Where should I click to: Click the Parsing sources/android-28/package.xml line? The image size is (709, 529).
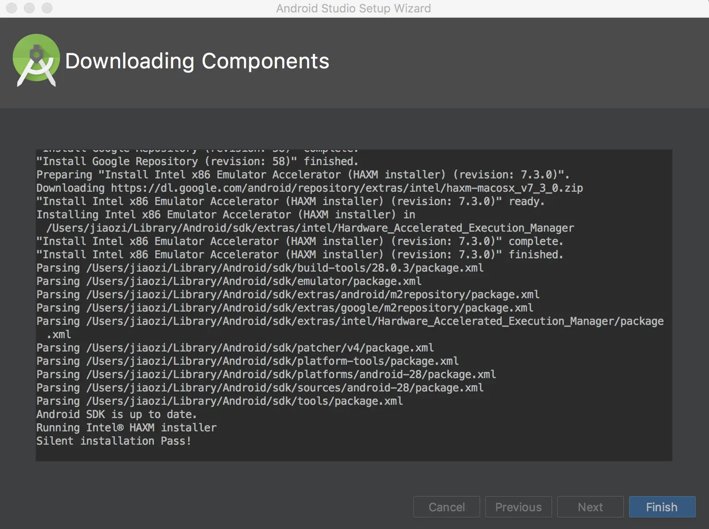(260, 387)
